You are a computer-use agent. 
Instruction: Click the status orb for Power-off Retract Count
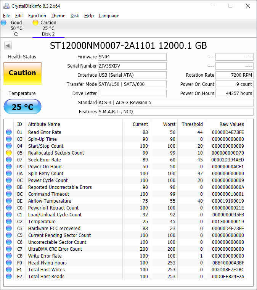tap(9, 208)
